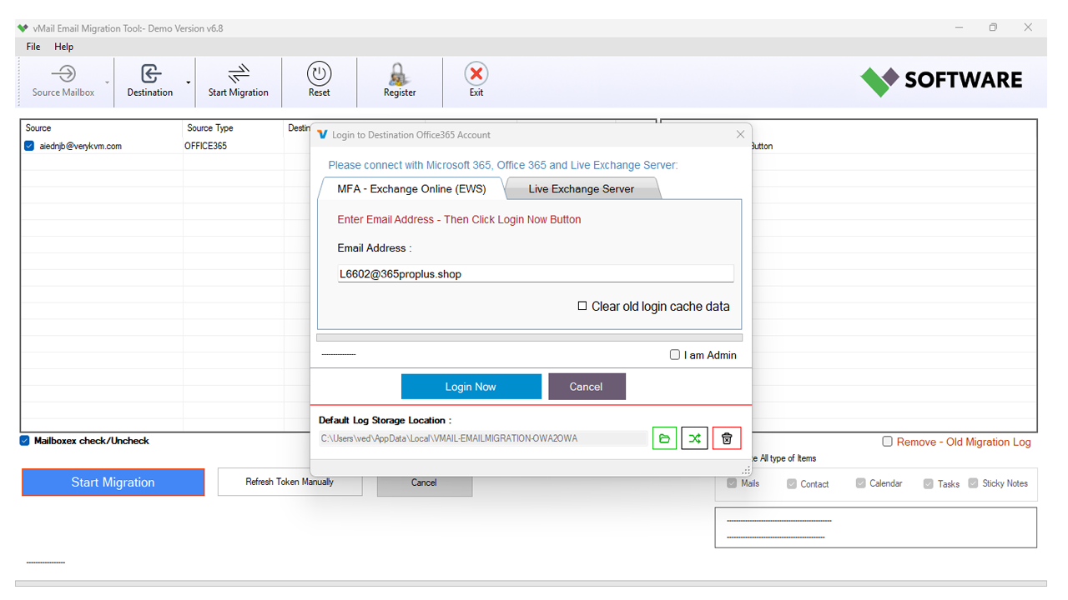Toggle the Sticky Notes checkbox
Viewport: 1068px width, 600px height.
973,483
